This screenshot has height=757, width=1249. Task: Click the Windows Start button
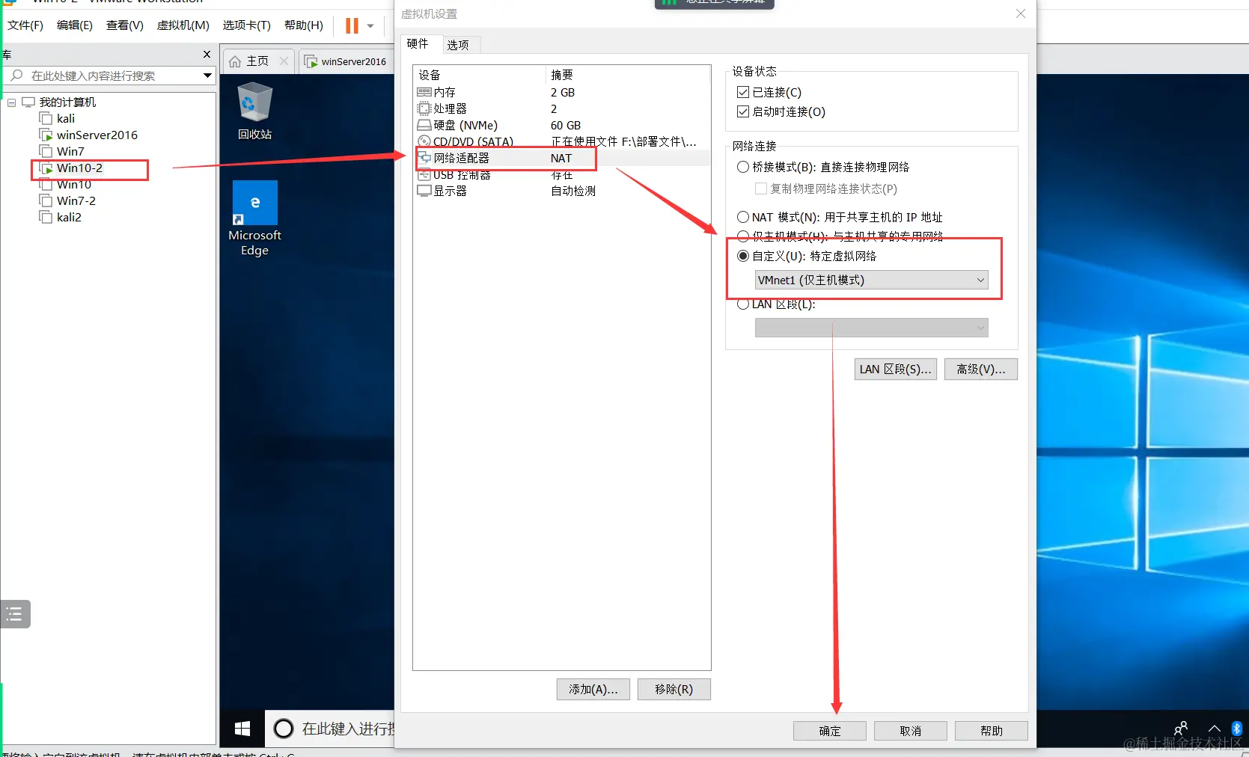242,729
